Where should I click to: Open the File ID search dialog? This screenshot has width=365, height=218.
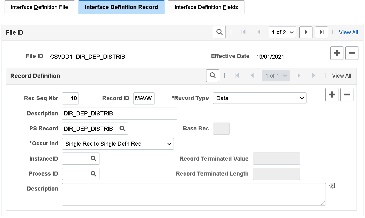[219, 32]
